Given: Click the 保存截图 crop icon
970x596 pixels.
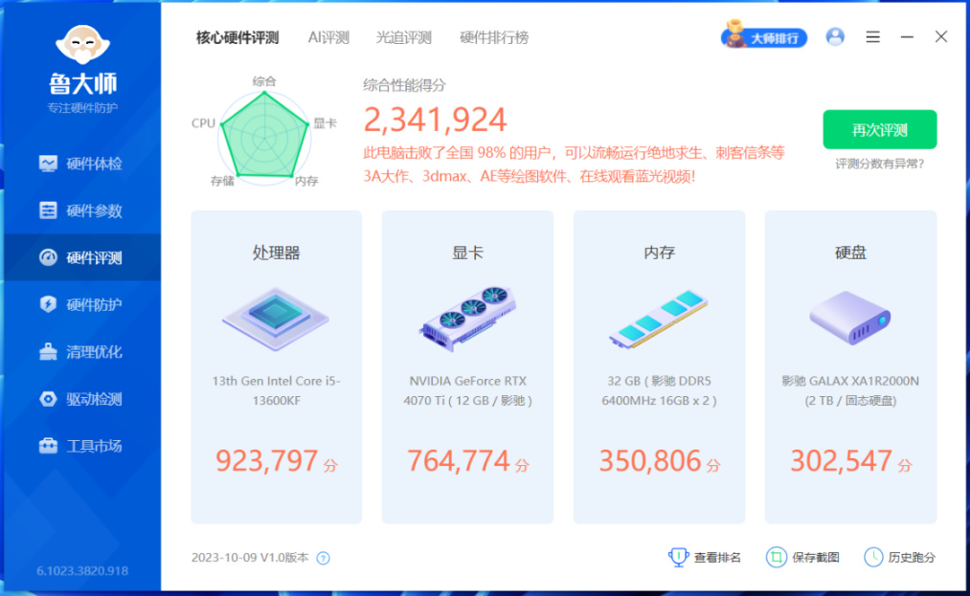Looking at the screenshot, I should 777,557.
